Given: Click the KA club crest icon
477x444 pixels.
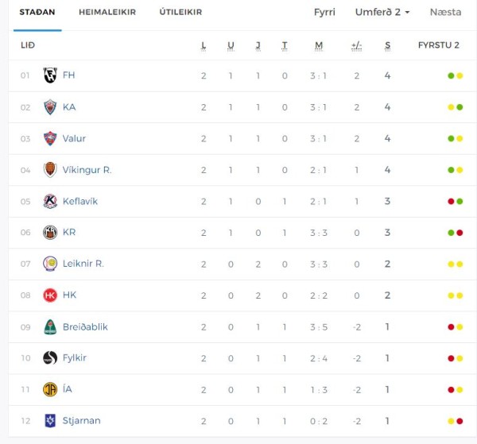Looking at the screenshot, I should pyautogui.click(x=50, y=107).
